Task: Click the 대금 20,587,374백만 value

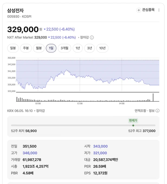Action: click(x=106, y=160)
